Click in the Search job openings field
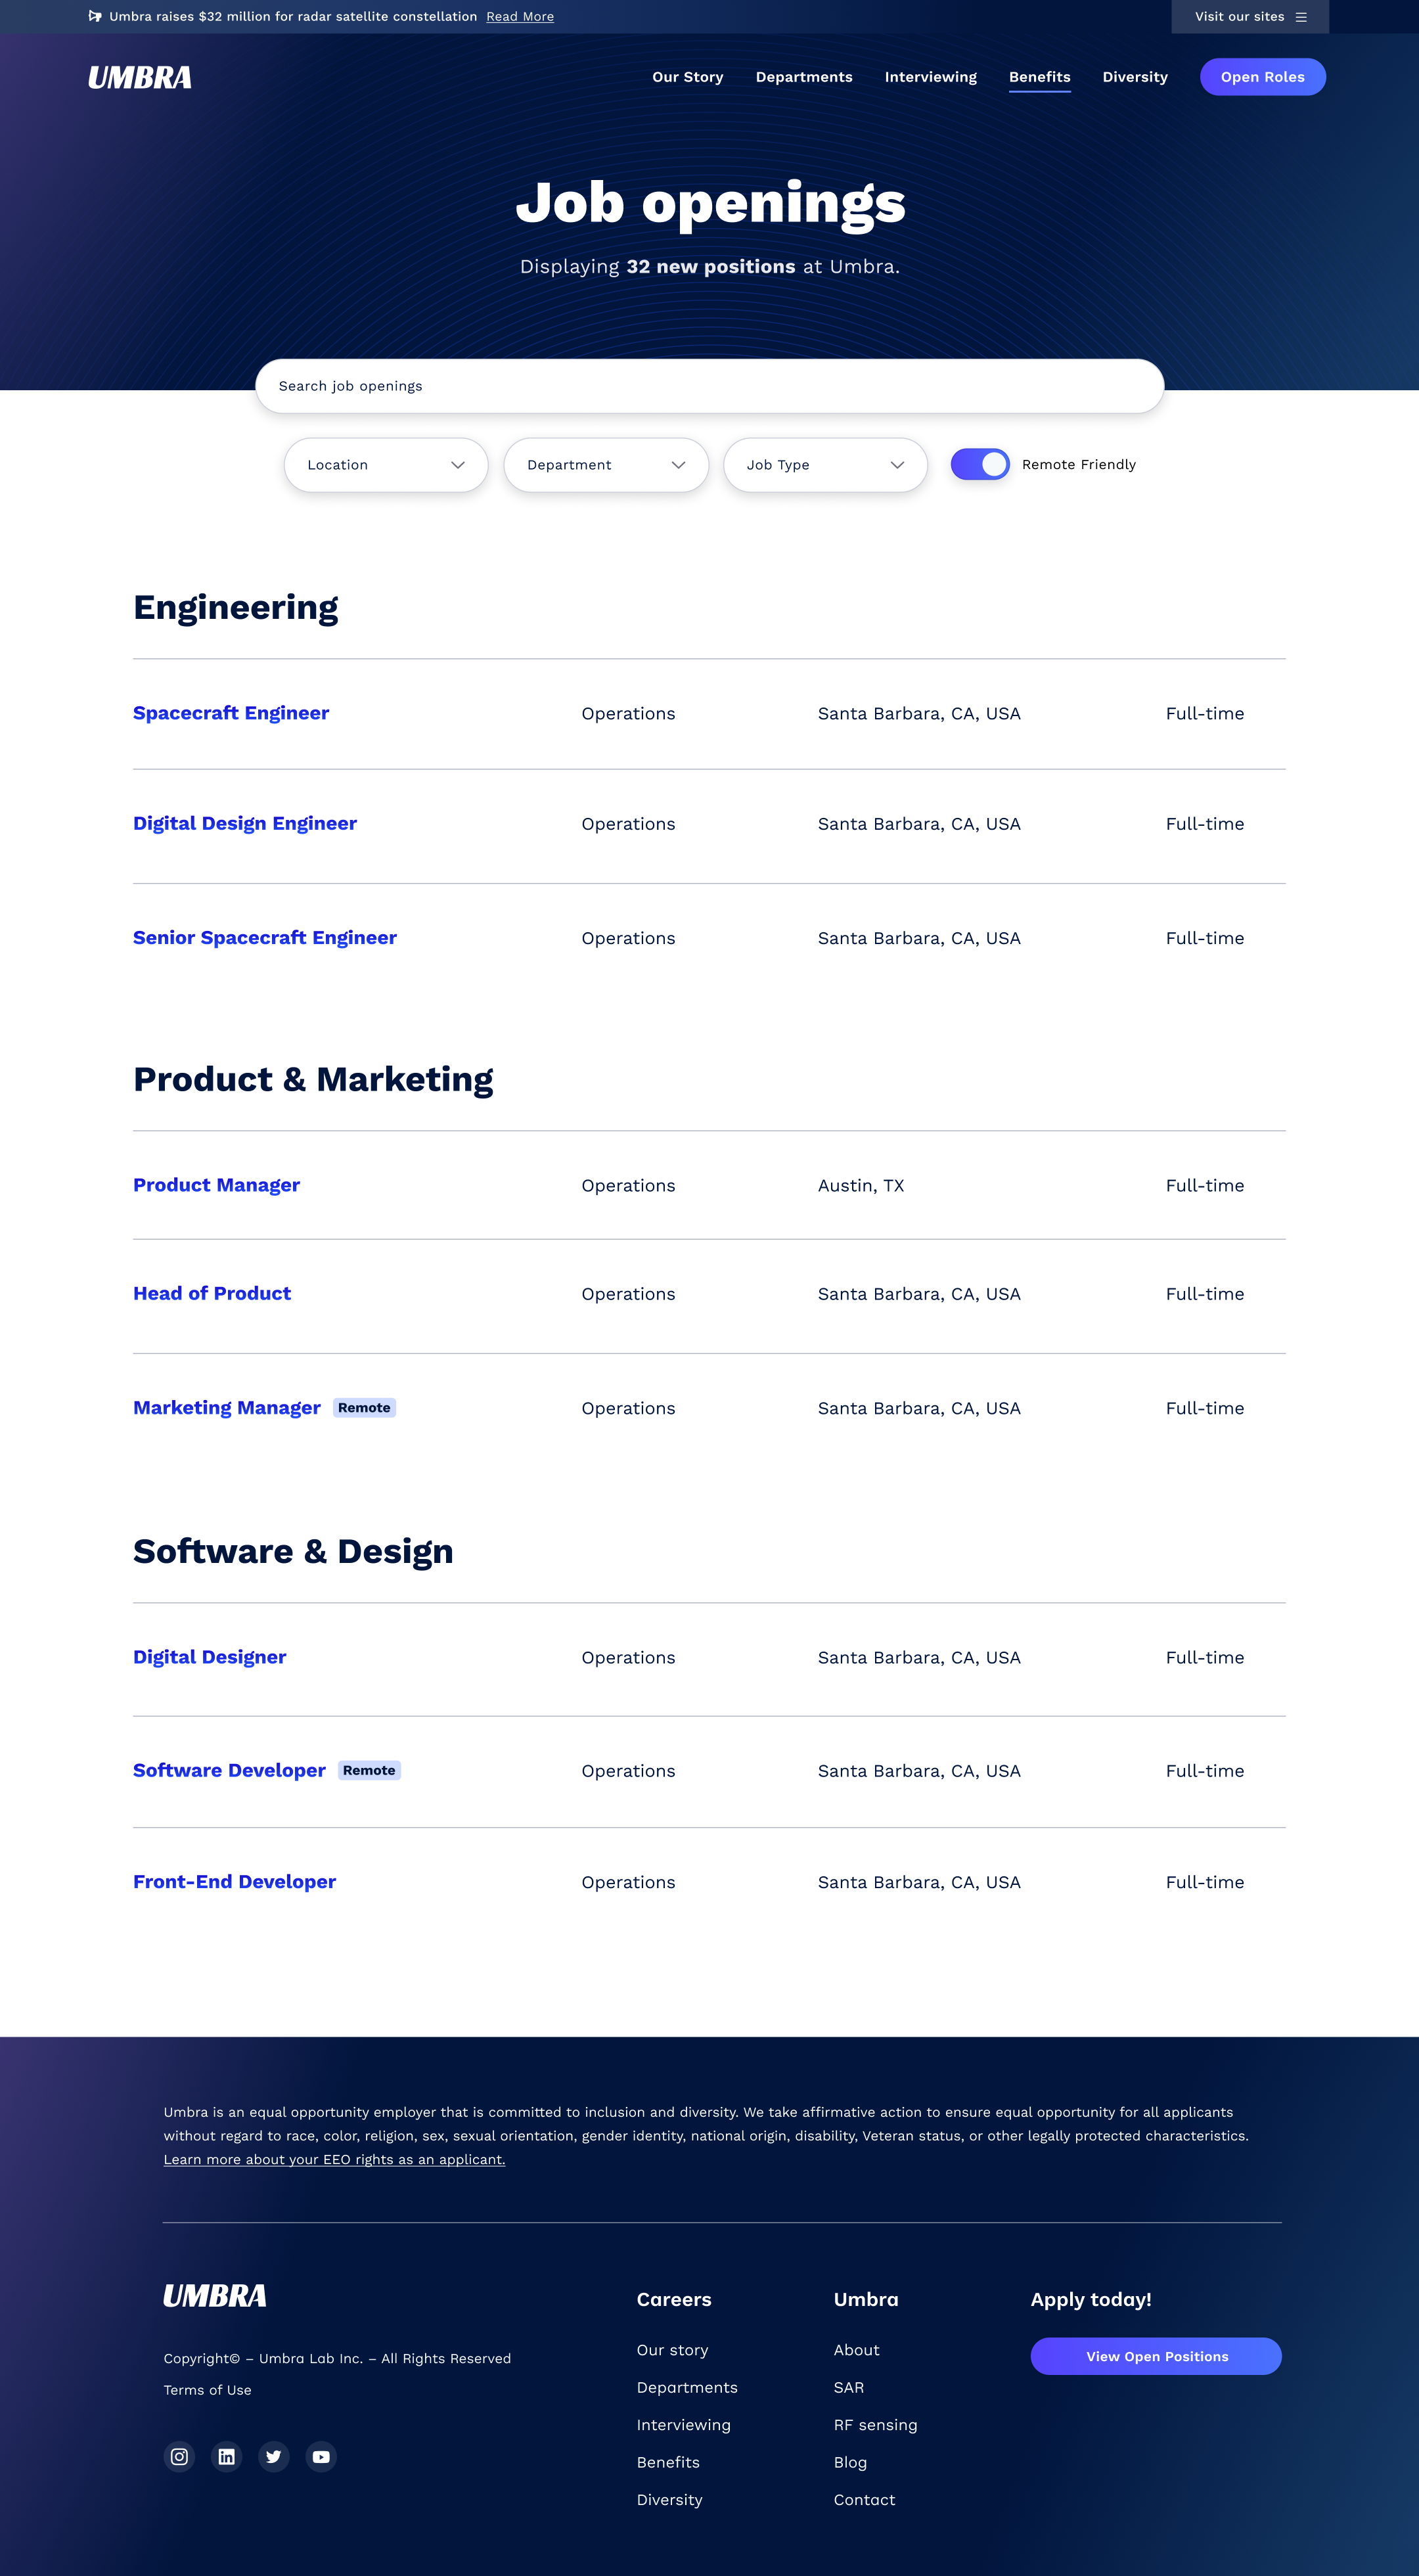Viewport: 1419px width, 2576px height. (709, 386)
